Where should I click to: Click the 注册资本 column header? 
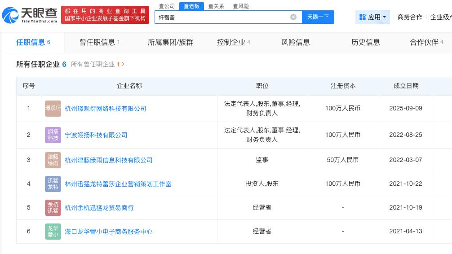click(343, 86)
